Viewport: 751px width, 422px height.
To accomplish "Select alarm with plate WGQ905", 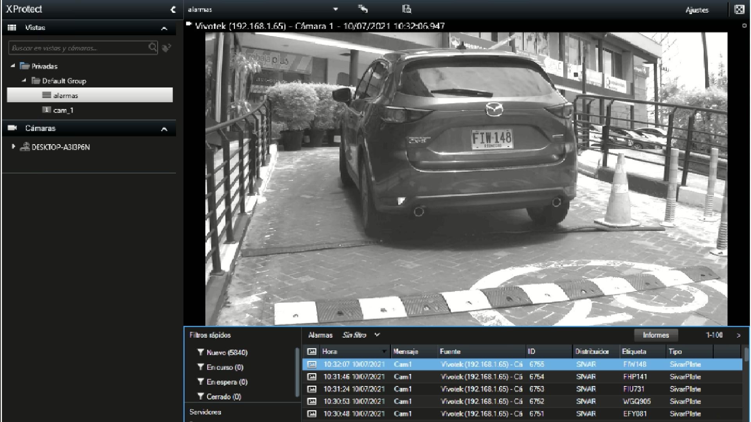I will [522, 401].
